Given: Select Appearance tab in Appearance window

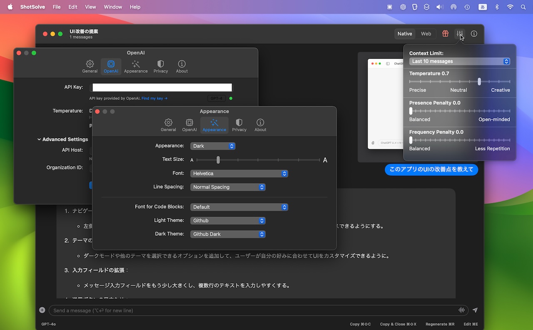Looking at the screenshot, I should pos(214,125).
